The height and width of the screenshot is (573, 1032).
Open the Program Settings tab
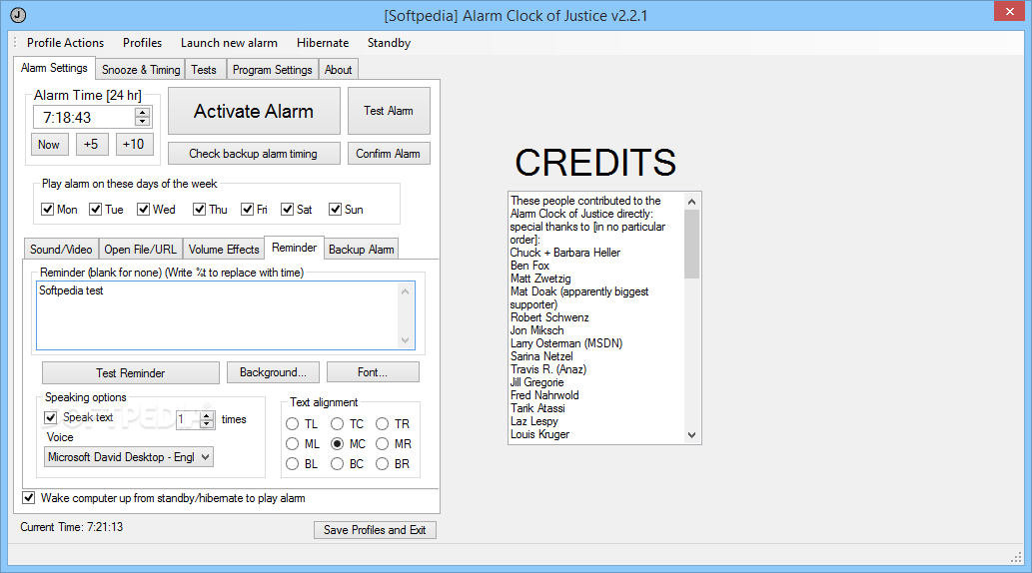point(273,70)
